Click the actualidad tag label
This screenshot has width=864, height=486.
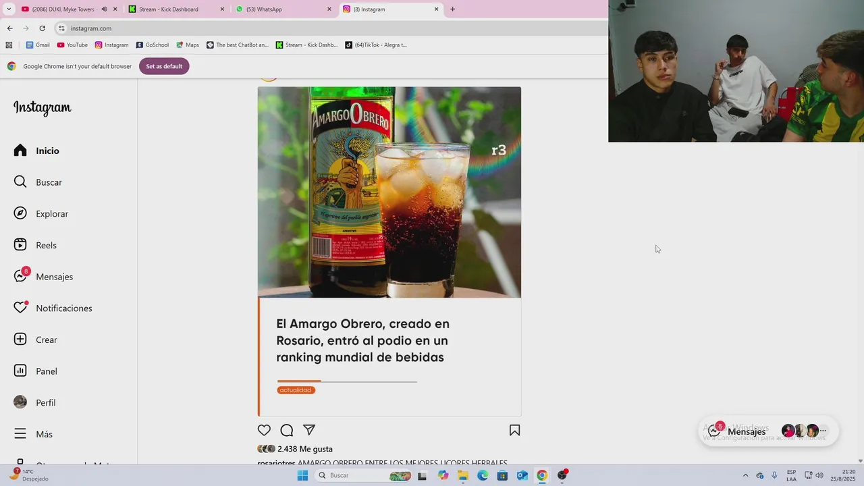[296, 390]
